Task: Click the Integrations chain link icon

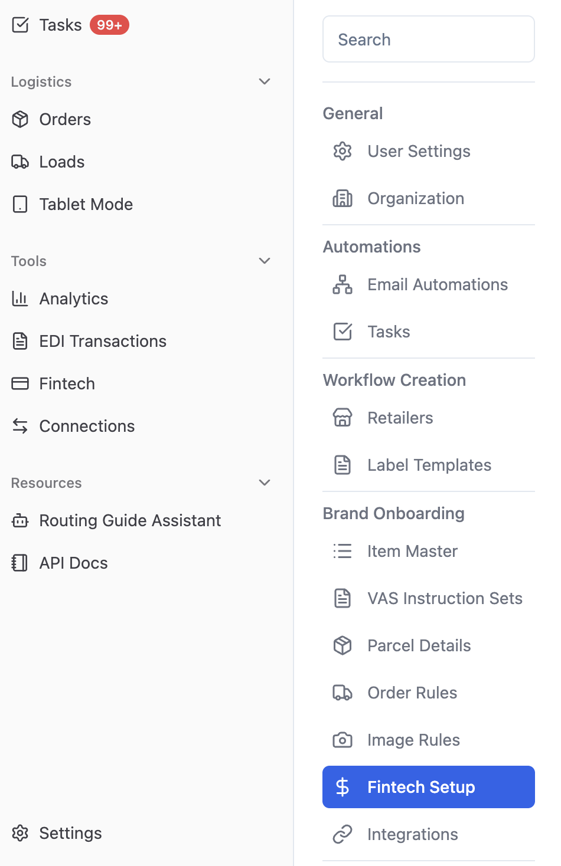Action: [343, 834]
